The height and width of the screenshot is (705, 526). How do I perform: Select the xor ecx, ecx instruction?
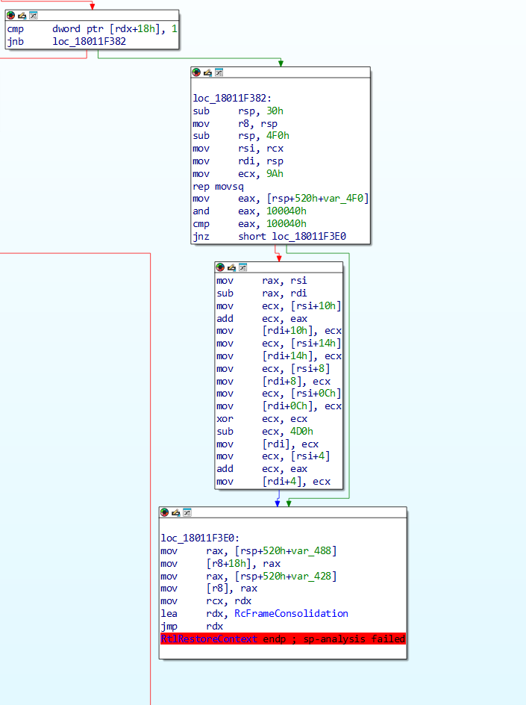[x=262, y=419]
